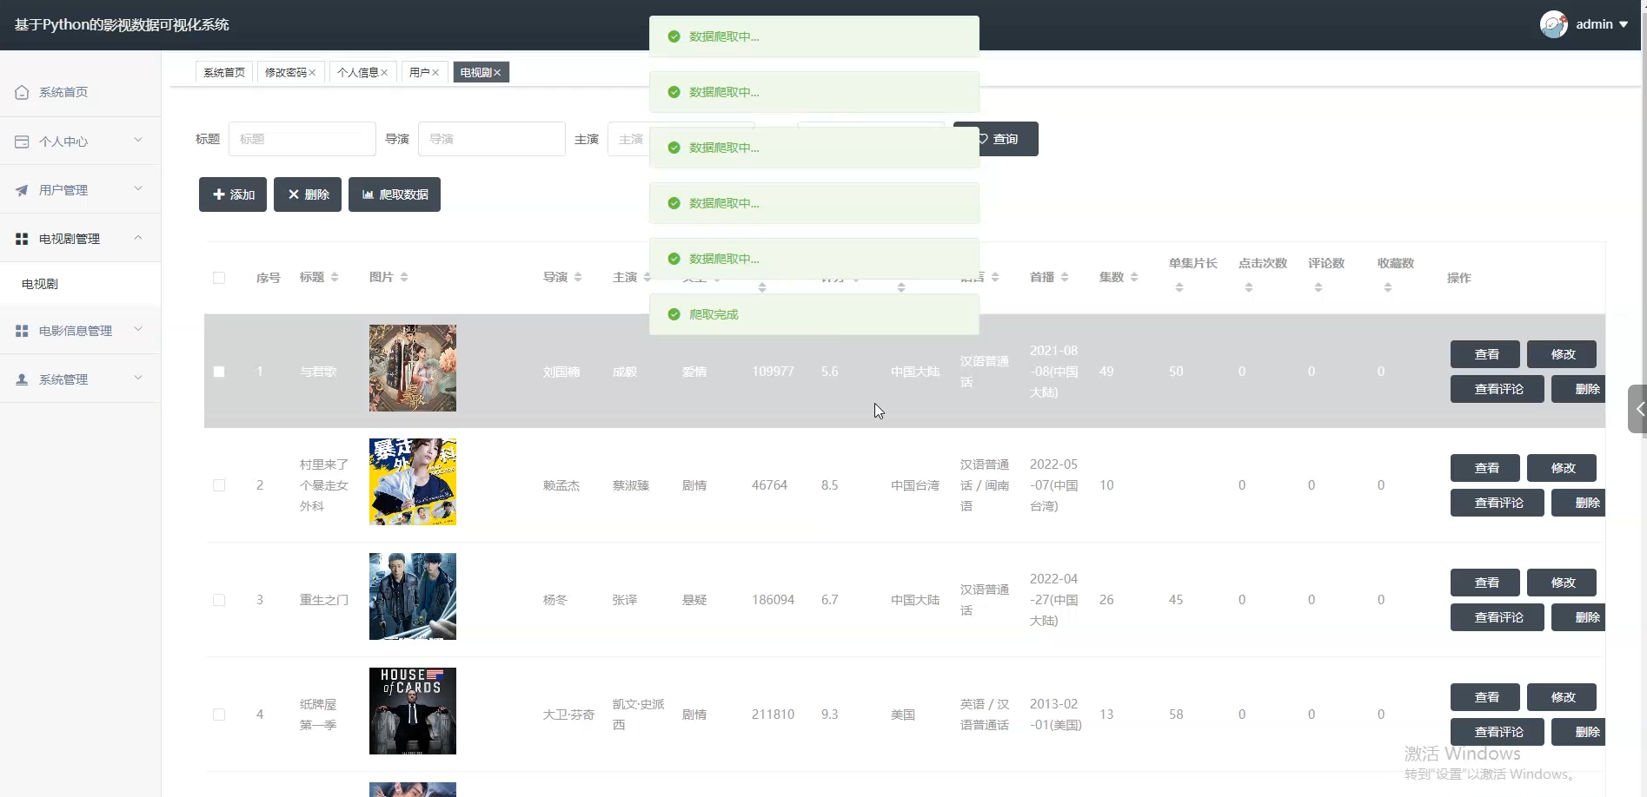Open House of Cards poster thumbnail
The image size is (1647, 797).
[x=413, y=711]
